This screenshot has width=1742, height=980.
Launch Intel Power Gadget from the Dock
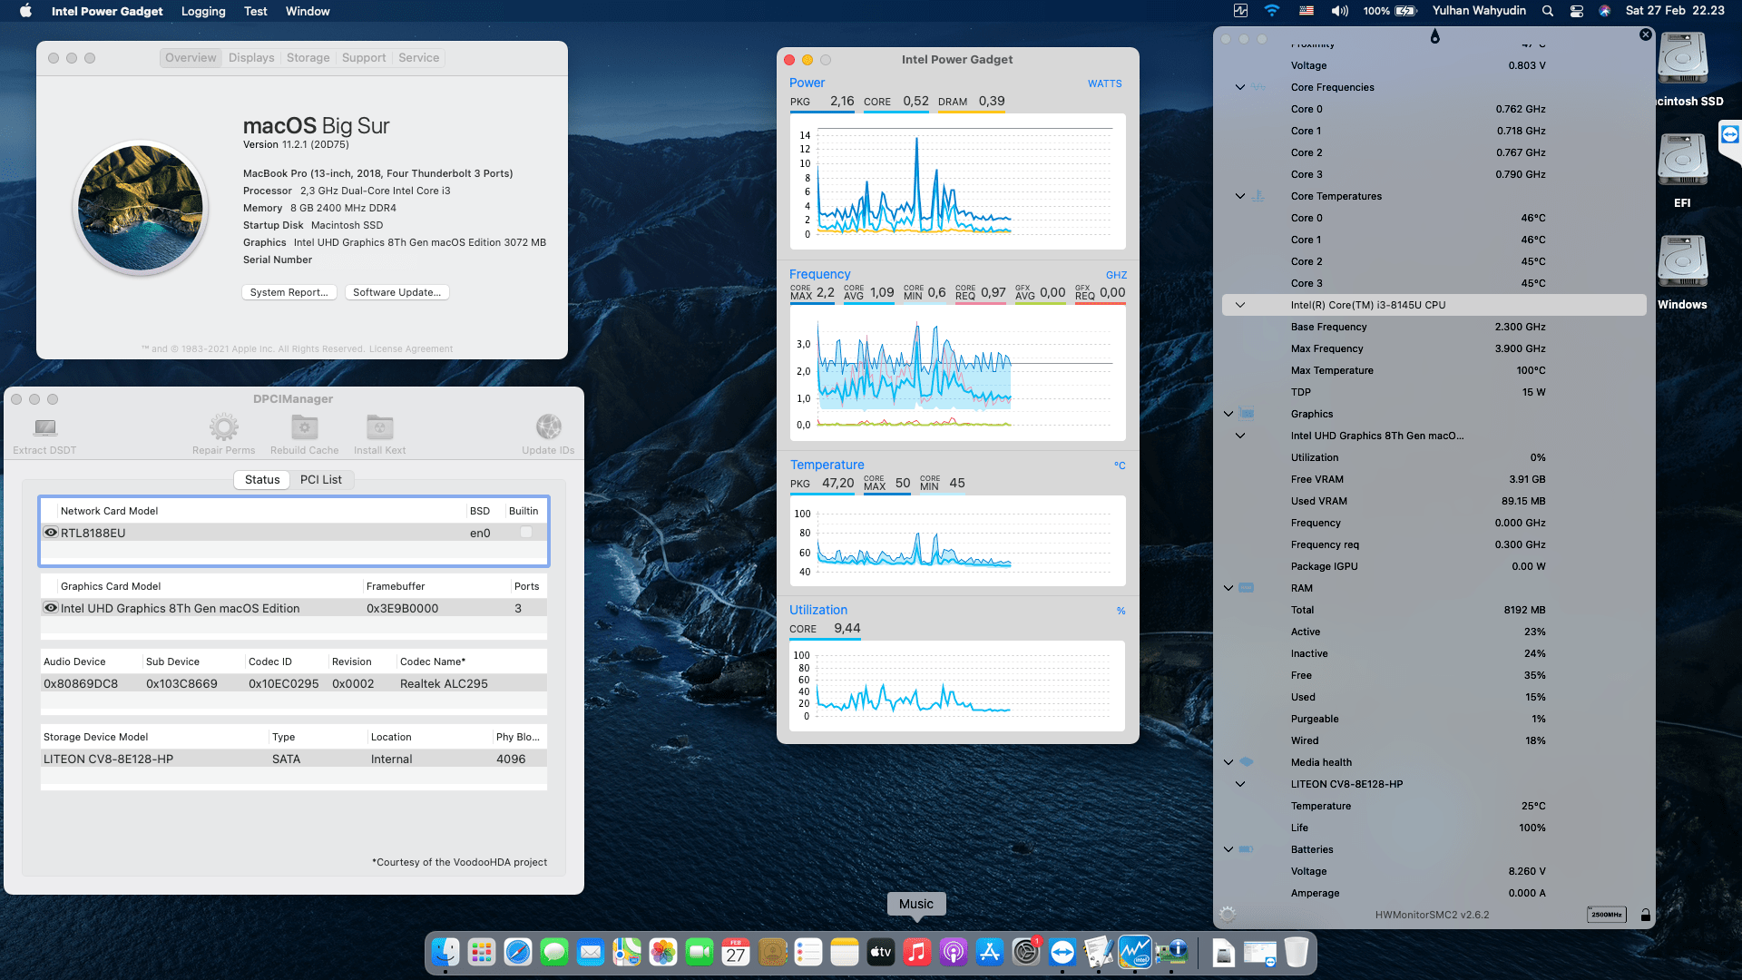click(1135, 952)
